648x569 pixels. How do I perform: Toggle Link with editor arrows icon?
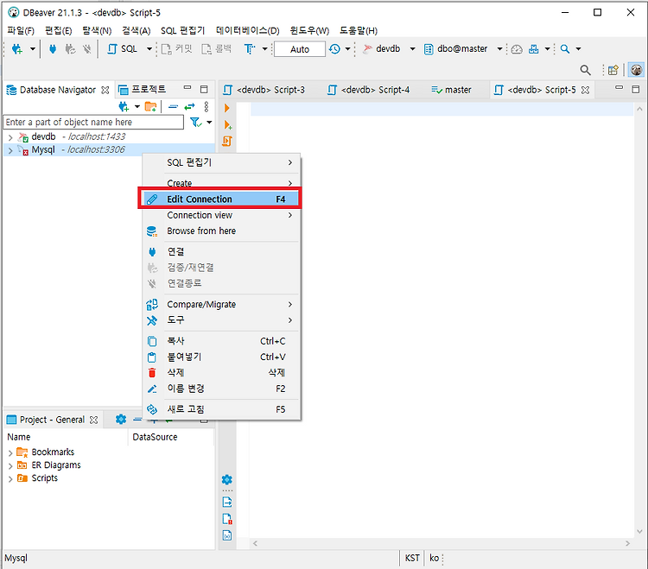click(x=189, y=106)
